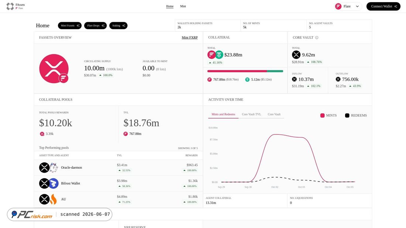Click the $23.88m collateral total value
The height and width of the screenshot is (228, 406).
233,55
